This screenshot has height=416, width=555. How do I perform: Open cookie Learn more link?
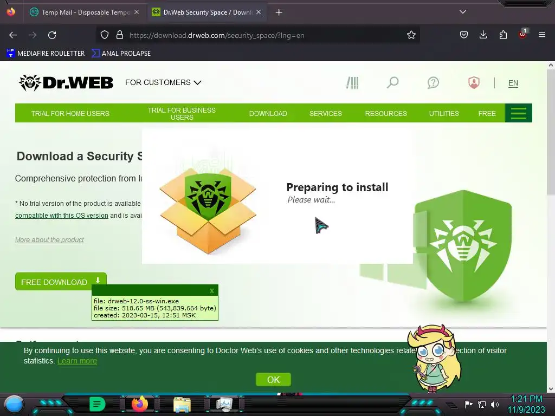tap(77, 361)
